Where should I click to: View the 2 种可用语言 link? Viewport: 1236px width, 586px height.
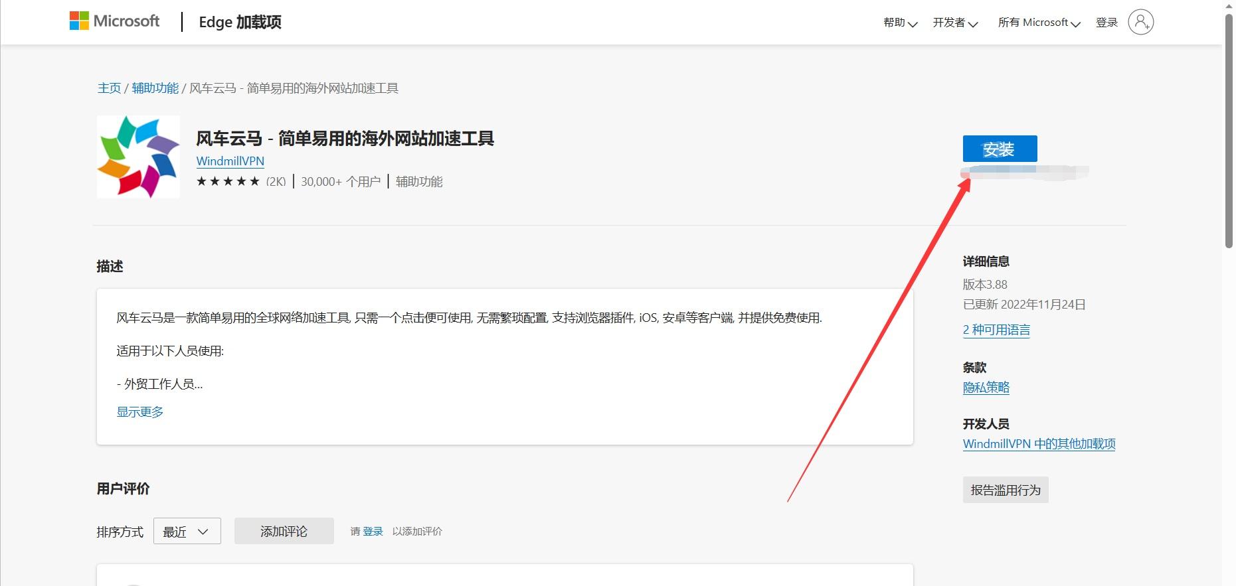coord(996,330)
